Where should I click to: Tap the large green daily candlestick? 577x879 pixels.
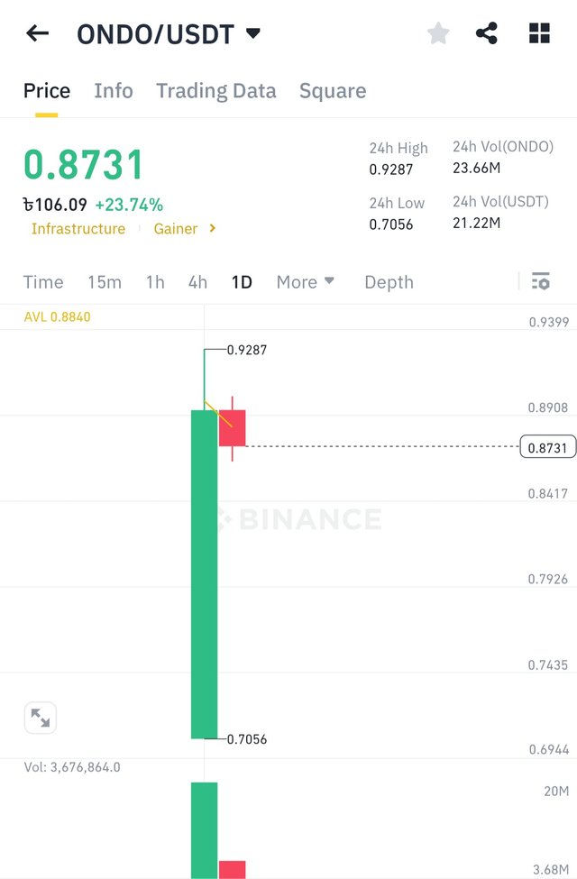pyautogui.click(x=204, y=574)
